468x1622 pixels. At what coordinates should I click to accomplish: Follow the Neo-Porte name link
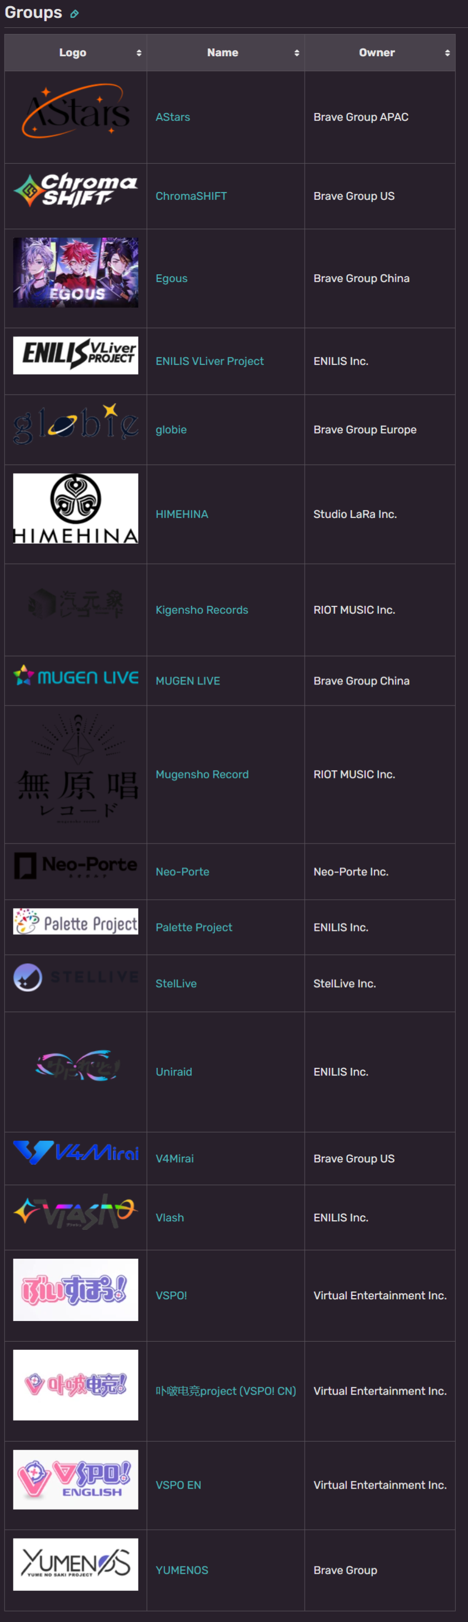tap(182, 872)
